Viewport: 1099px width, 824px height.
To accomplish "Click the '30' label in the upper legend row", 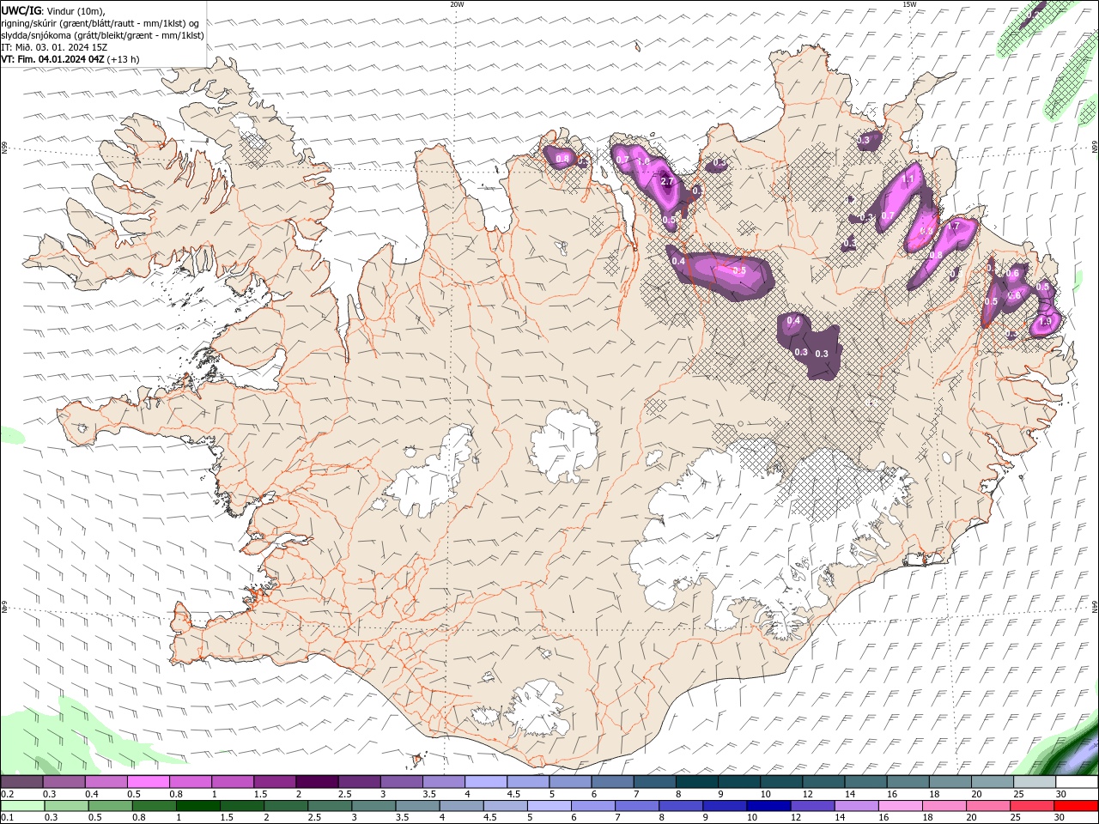I will click(1062, 794).
